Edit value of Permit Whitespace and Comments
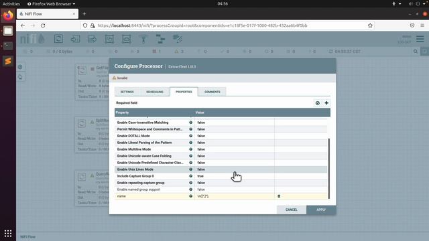Viewport: 429px width, 241px height. (x=235, y=129)
